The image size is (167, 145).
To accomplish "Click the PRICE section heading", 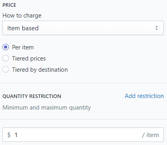I will (9, 5).
